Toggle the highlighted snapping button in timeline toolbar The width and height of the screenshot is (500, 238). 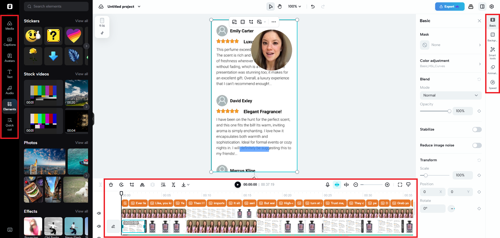point(337,185)
